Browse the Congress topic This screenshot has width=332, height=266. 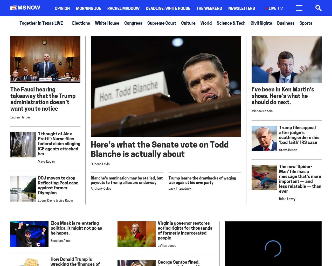click(x=133, y=23)
